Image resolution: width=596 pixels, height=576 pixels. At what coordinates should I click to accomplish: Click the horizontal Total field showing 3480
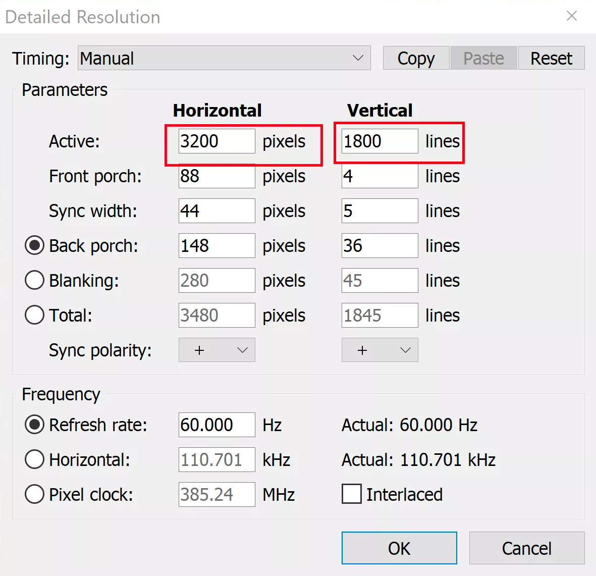(x=217, y=315)
